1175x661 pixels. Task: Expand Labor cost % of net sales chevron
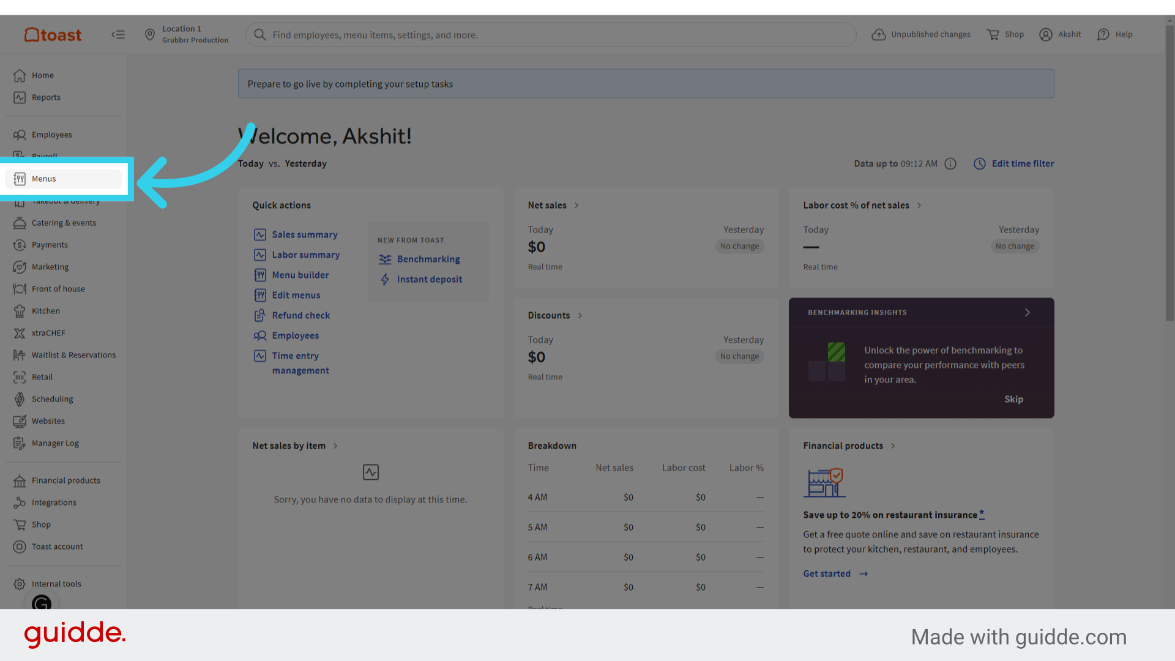coord(919,206)
